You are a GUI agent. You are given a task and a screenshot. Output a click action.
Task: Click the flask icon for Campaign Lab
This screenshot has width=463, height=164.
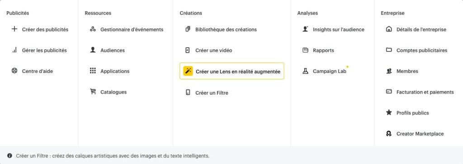pyautogui.click(x=305, y=71)
